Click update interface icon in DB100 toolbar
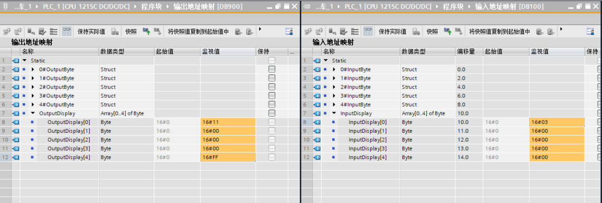This screenshot has width=602, height=203. [343, 32]
